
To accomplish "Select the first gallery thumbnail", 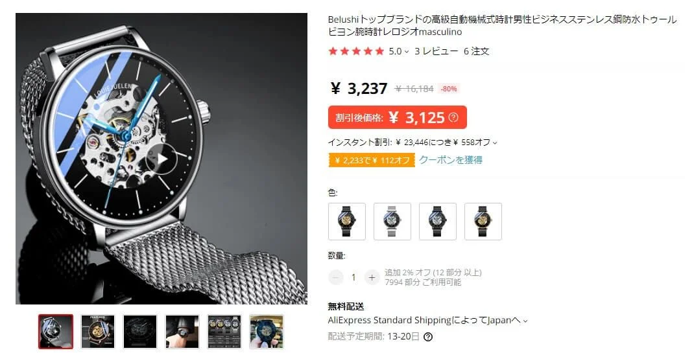I will click(56, 332).
